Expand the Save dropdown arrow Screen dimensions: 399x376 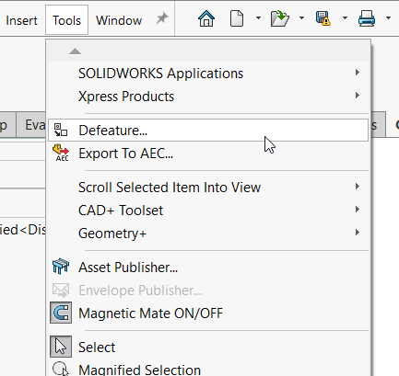(x=345, y=18)
